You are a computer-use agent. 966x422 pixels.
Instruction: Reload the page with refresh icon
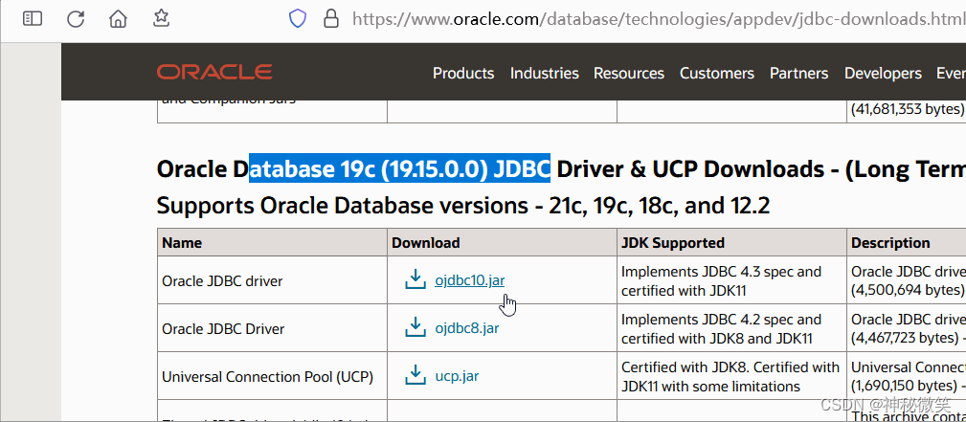coord(76,19)
